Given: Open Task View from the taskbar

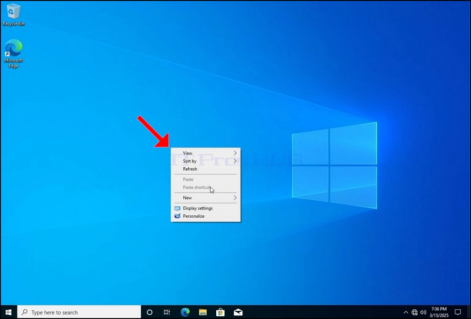Looking at the screenshot, I should coord(167,313).
